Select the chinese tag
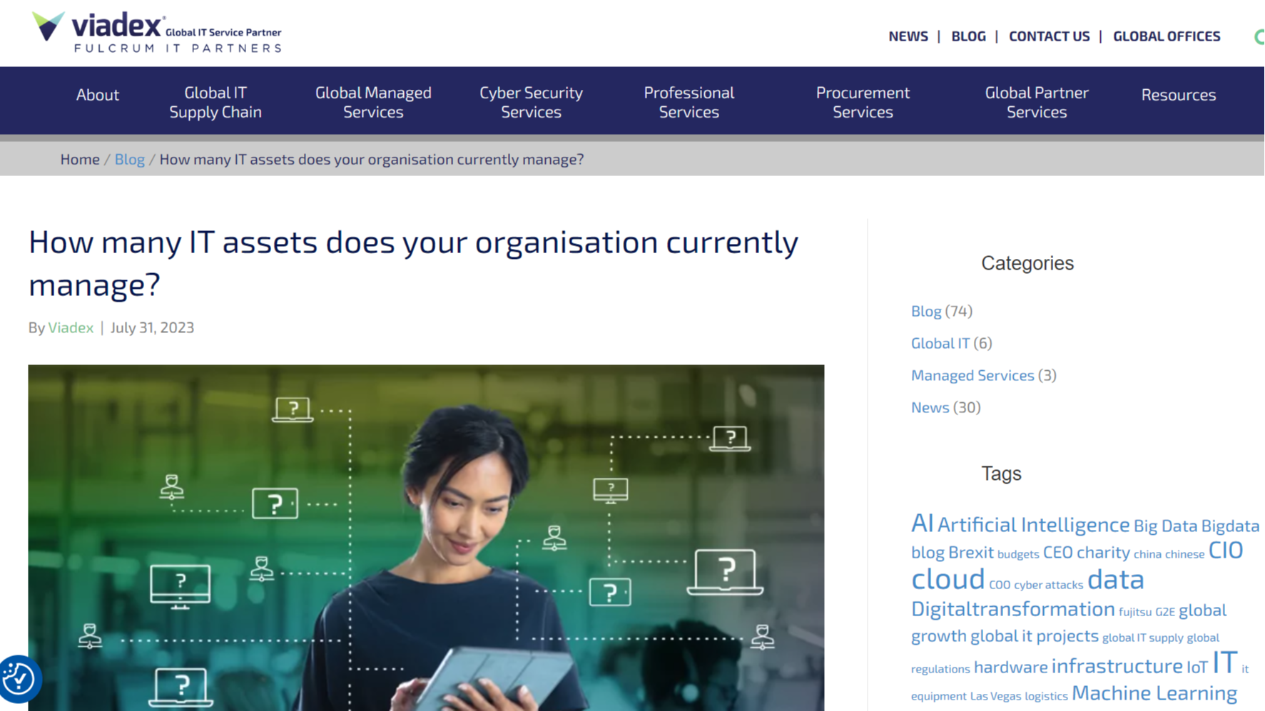 [1184, 554]
